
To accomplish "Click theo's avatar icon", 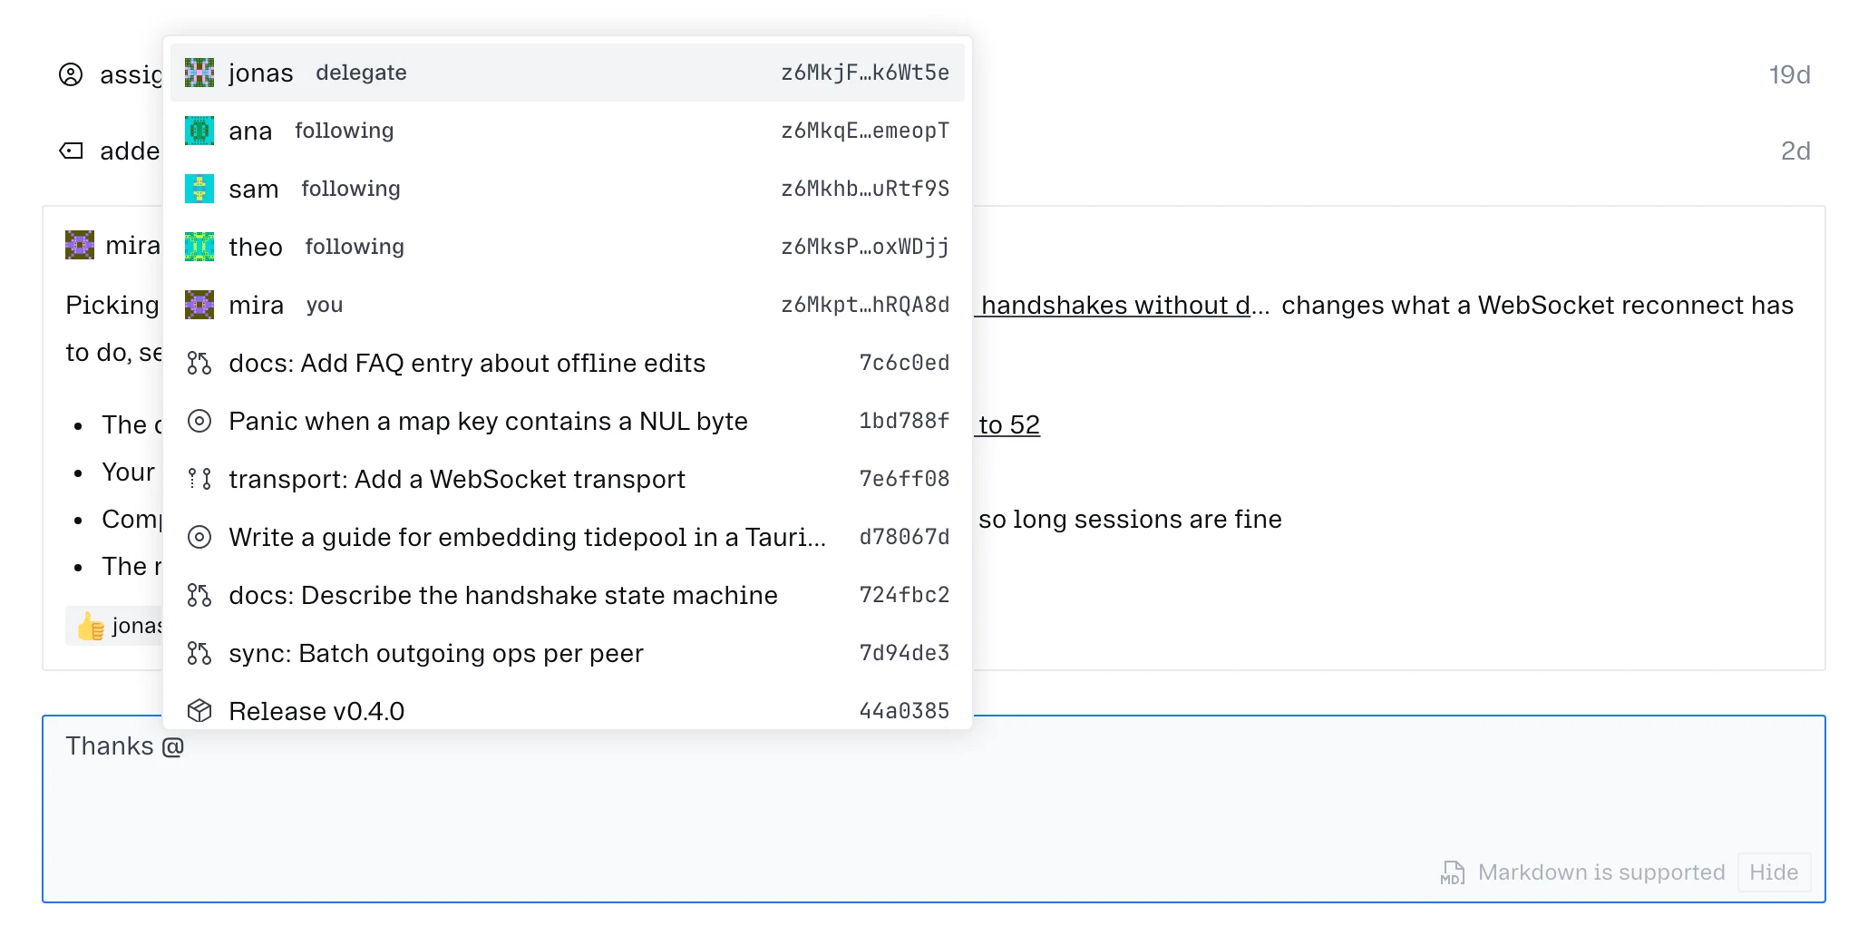I will [199, 247].
